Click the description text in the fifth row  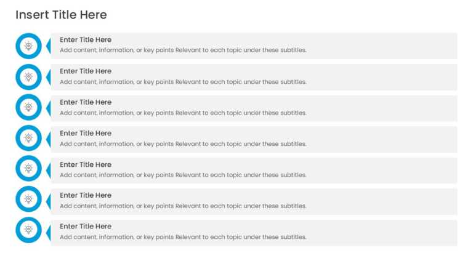point(183,175)
